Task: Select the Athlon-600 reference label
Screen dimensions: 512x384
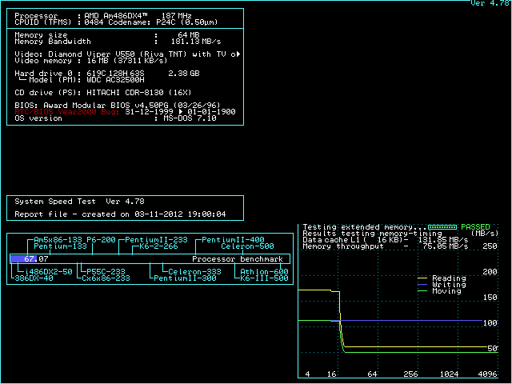Action: click(x=265, y=272)
